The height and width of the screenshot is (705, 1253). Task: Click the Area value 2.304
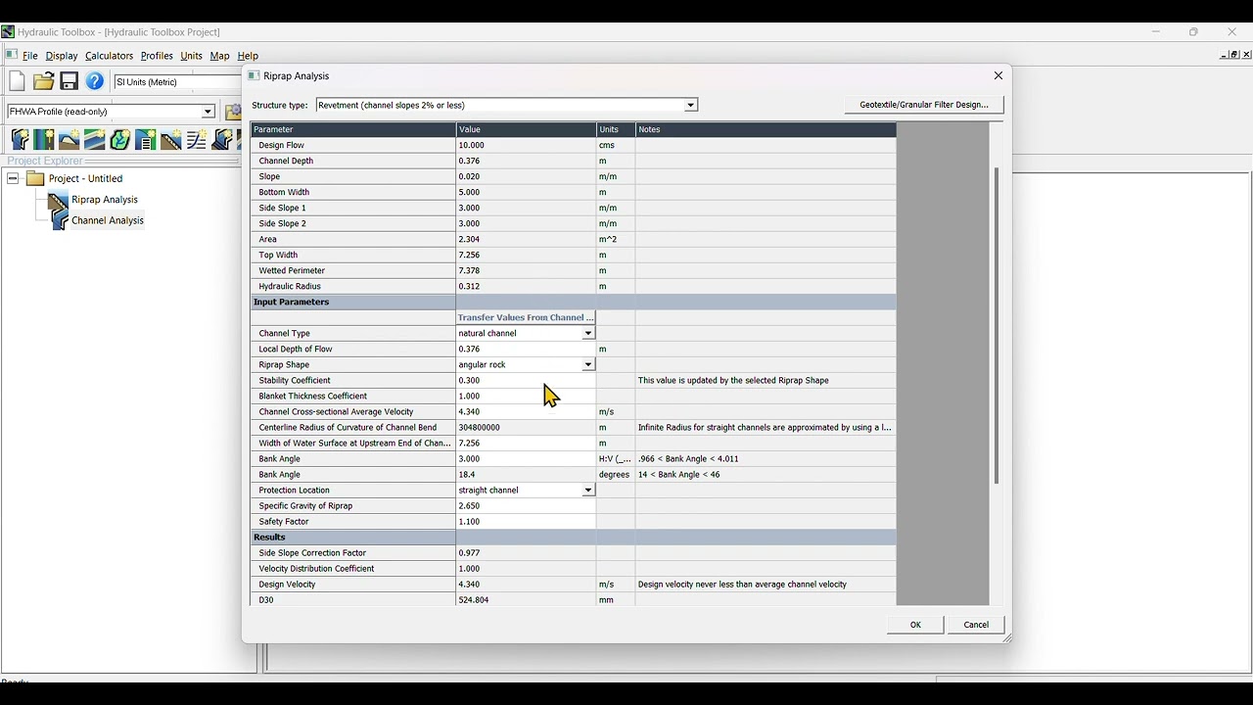(526, 239)
